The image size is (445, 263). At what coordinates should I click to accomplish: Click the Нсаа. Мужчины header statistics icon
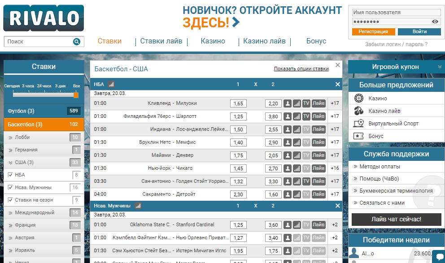[x=138, y=206]
